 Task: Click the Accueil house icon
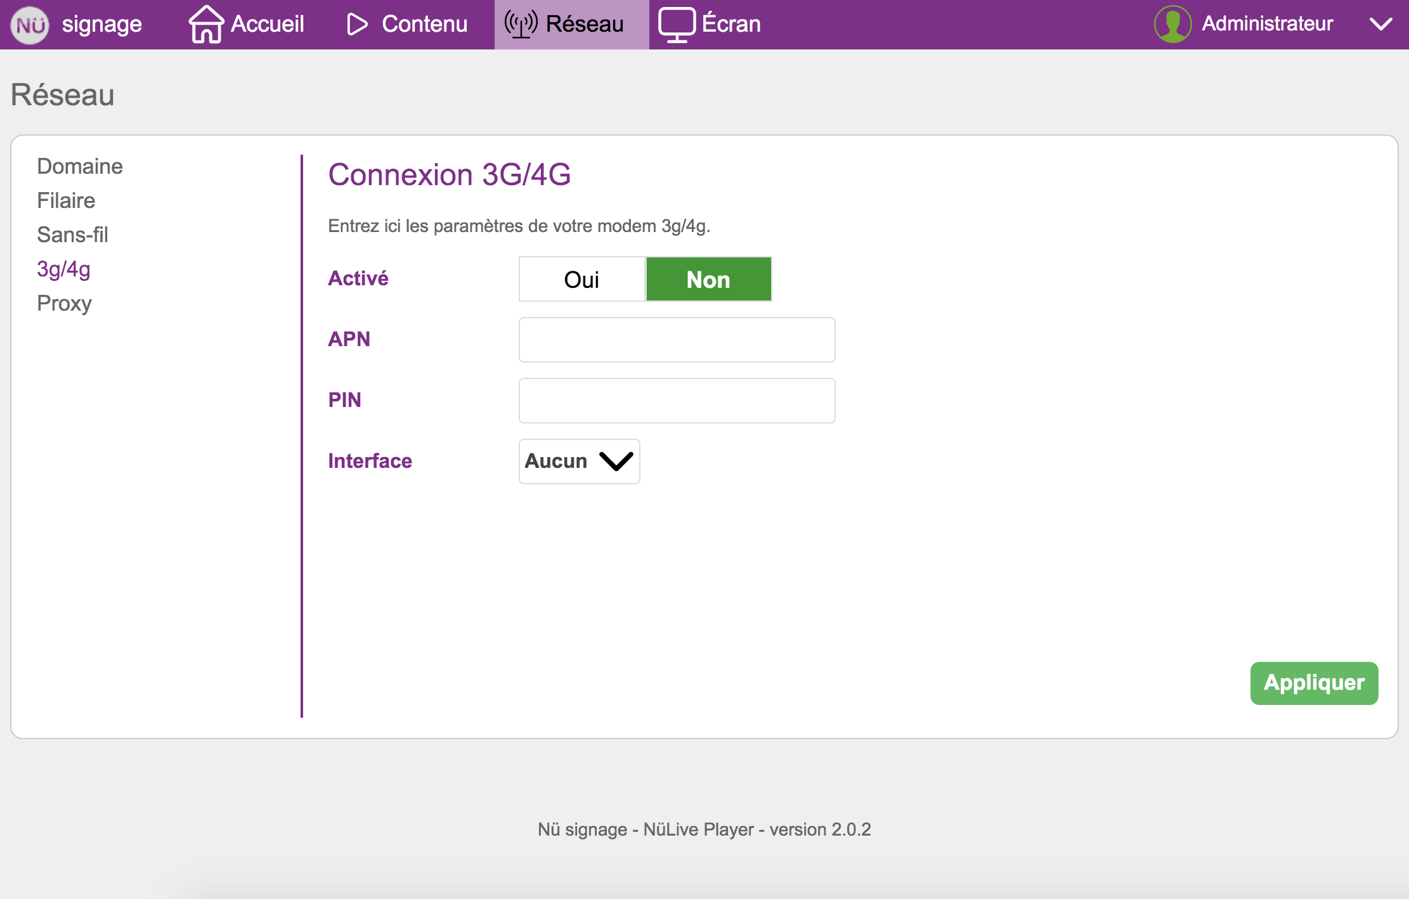click(x=206, y=24)
